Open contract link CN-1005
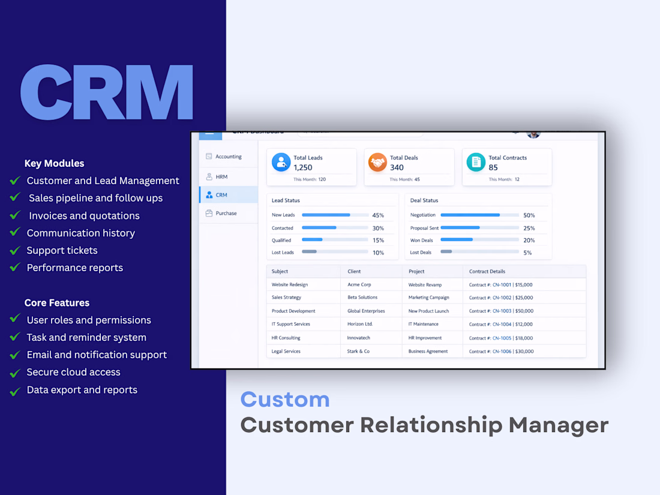Image resolution: width=660 pixels, height=495 pixels. [502, 338]
